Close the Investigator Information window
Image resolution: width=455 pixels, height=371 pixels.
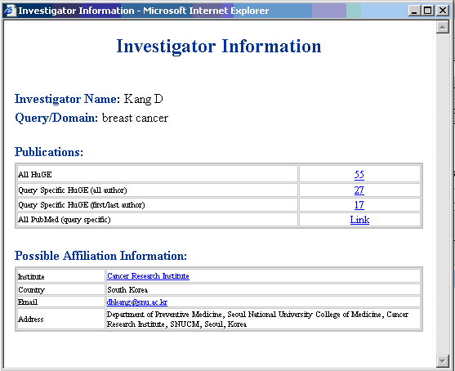(x=443, y=11)
